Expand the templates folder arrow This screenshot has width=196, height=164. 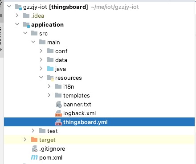[x=49, y=95]
